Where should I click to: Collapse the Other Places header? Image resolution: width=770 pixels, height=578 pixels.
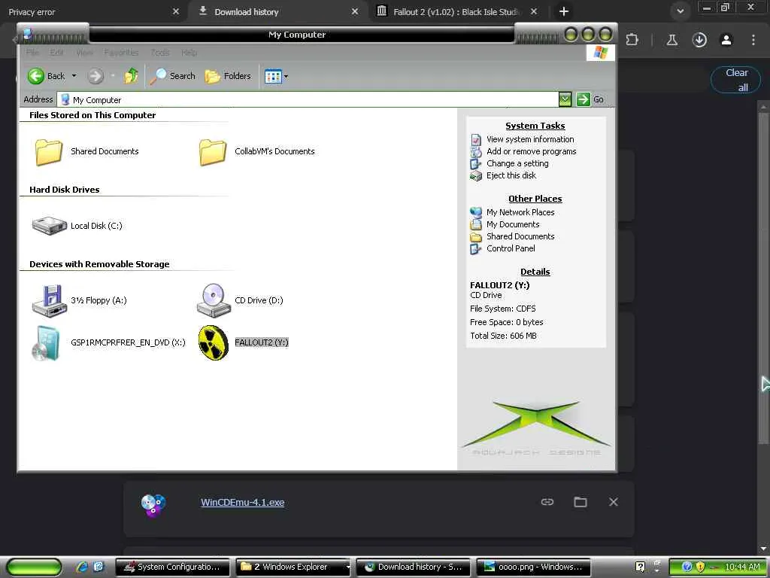pyautogui.click(x=535, y=199)
